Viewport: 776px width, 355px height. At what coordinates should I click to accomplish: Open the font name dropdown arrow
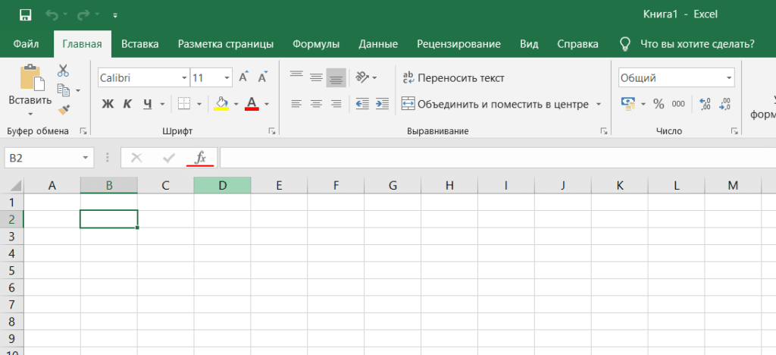click(185, 77)
